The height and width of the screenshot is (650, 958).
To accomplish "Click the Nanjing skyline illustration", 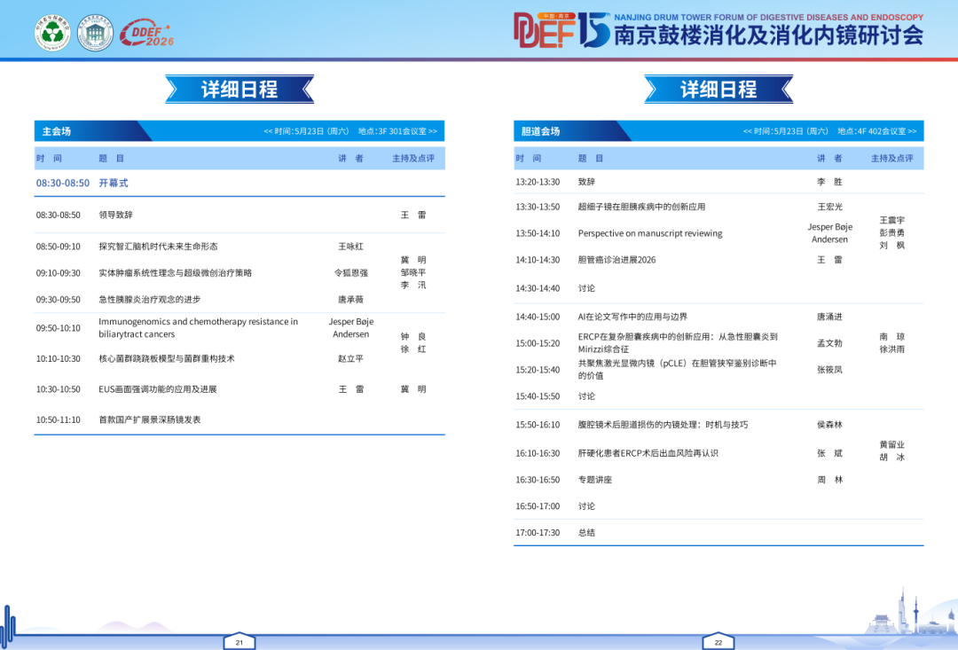I will (910, 613).
